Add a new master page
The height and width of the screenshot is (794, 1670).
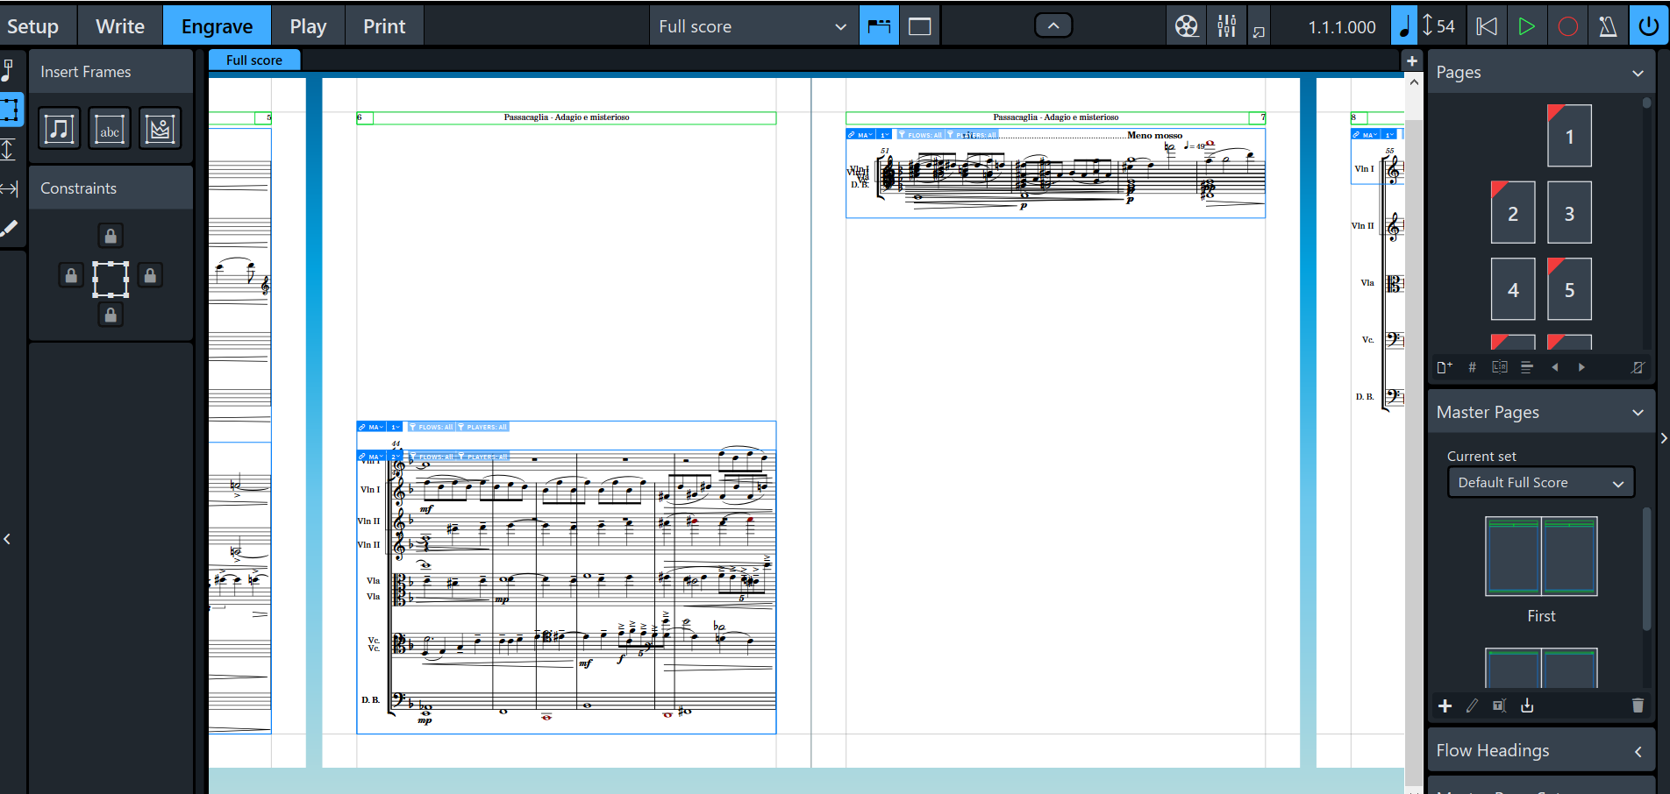tap(1445, 705)
